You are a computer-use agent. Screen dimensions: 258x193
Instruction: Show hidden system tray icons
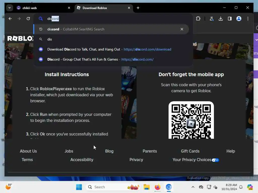(193, 187)
